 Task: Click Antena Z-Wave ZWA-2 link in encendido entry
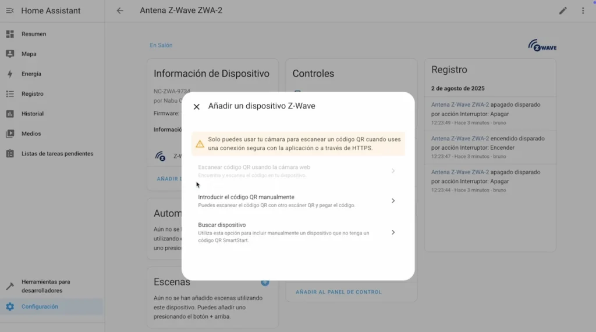(460, 138)
